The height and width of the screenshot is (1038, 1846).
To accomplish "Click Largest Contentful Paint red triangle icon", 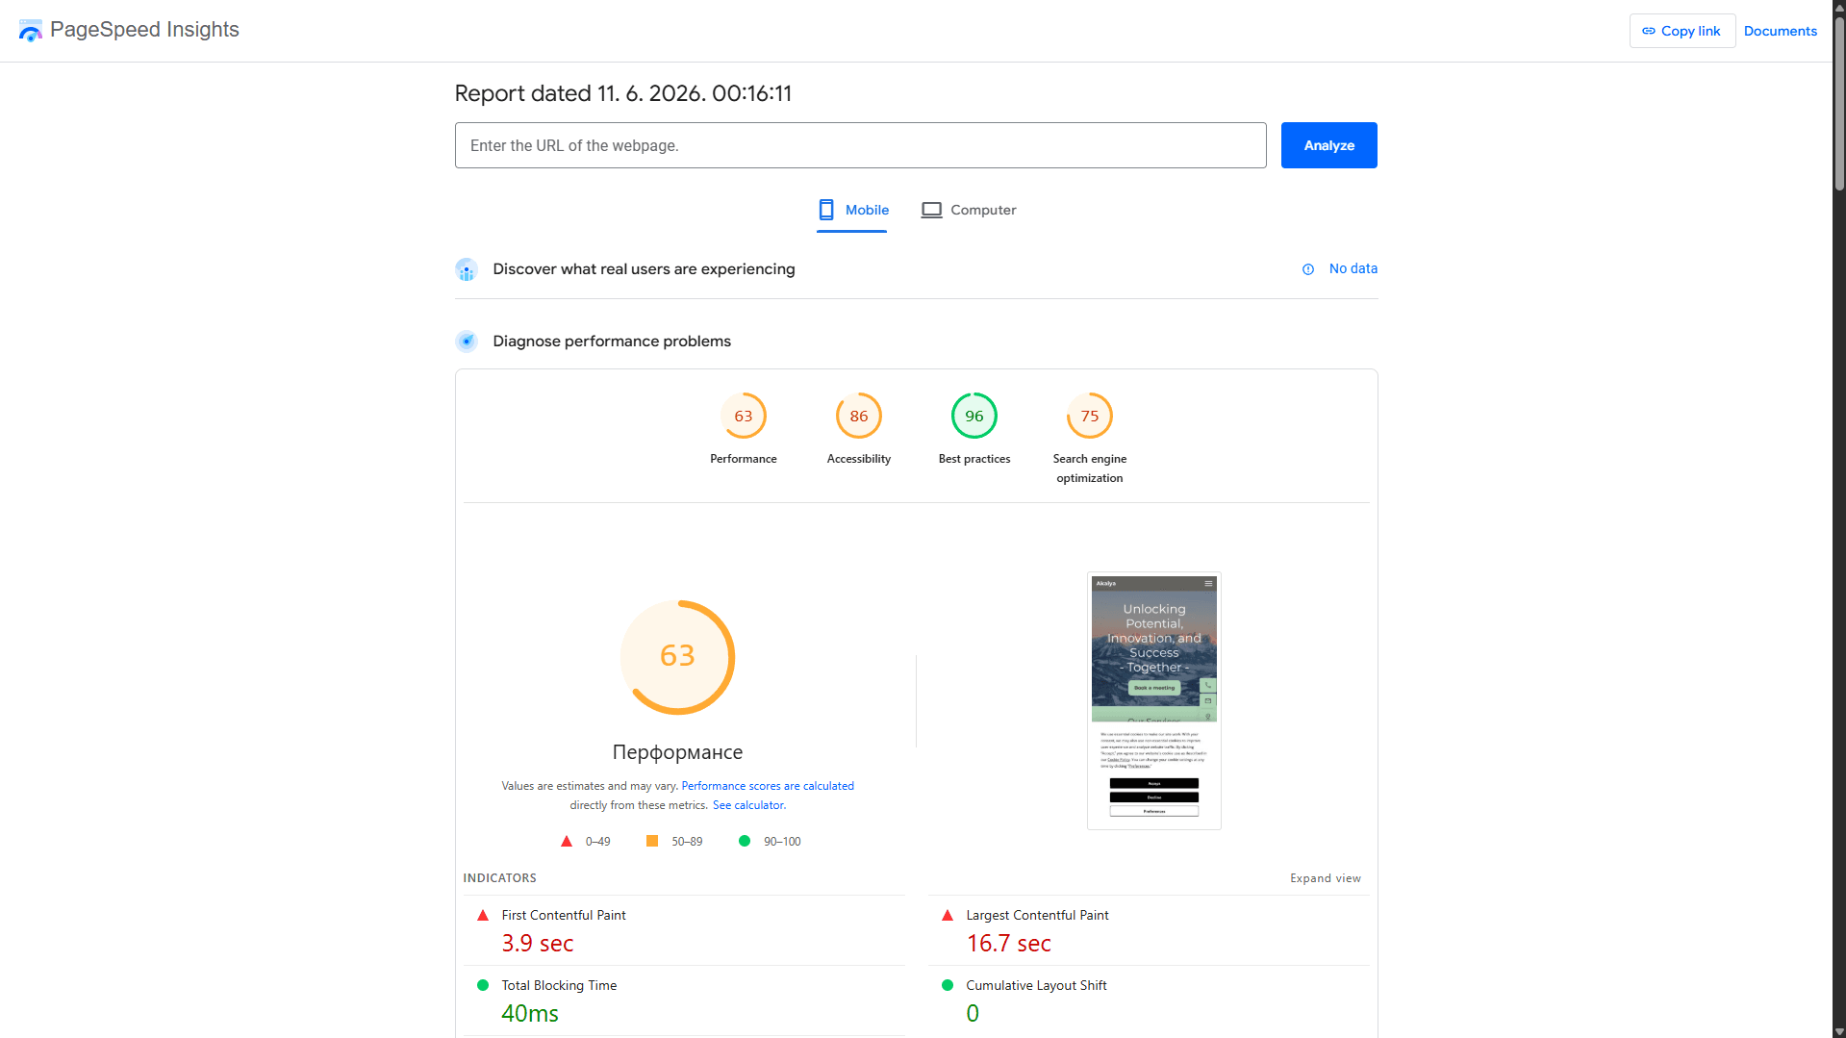I will coord(948,915).
